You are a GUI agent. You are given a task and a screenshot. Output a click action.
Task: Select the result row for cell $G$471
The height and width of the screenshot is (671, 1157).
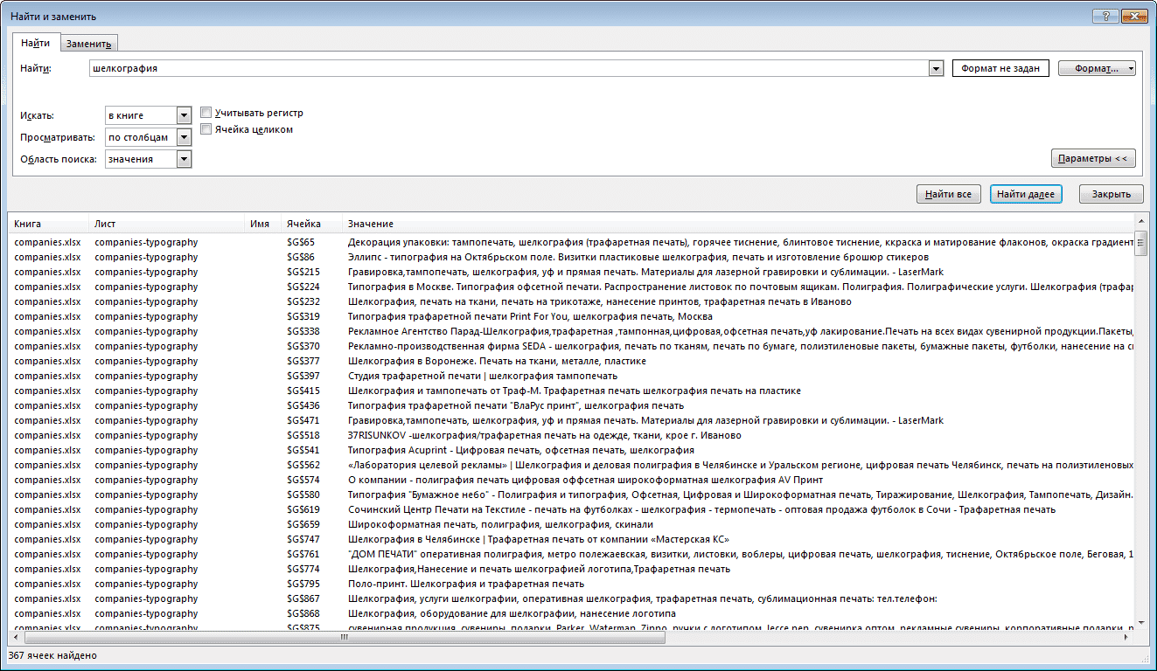tap(571, 420)
